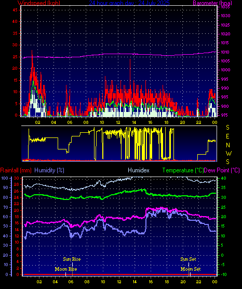Click barometer axis value 975

coord(224,115)
